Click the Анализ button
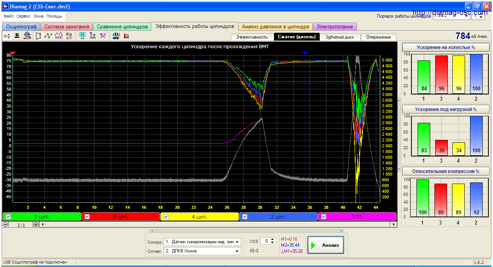The height and width of the screenshot is (267, 493). [326, 245]
